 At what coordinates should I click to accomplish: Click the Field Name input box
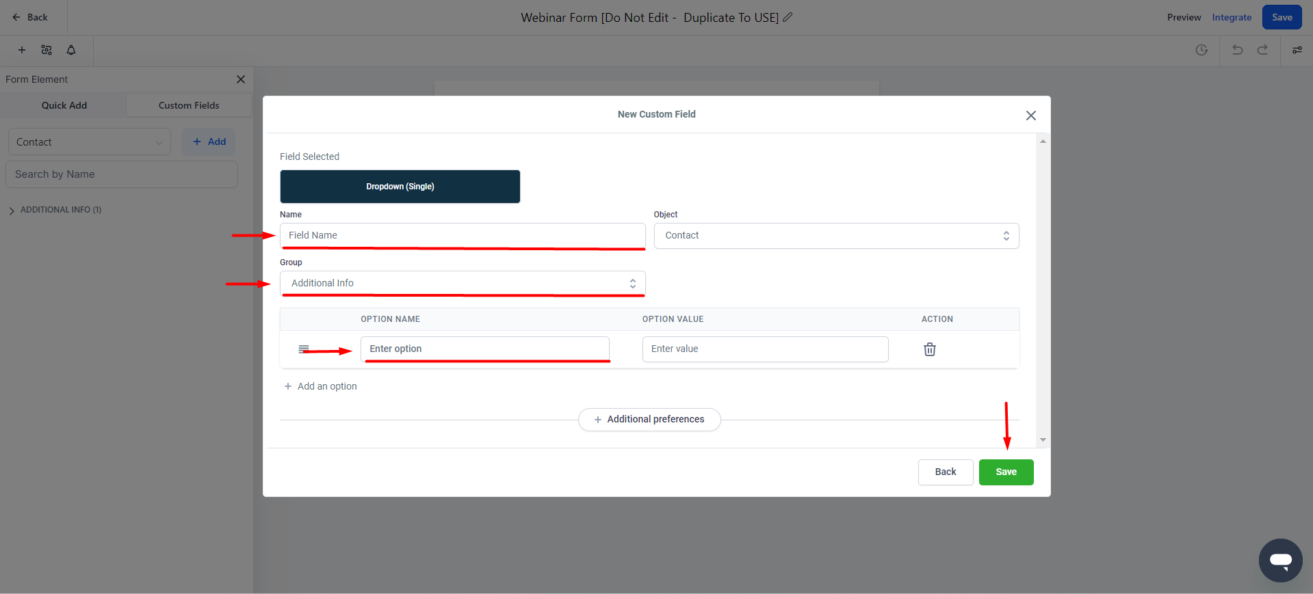[x=463, y=236]
